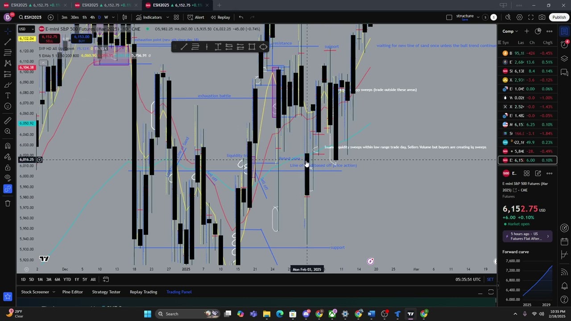Select the 1h timeframe
Screen dimensions: 571x321
(84, 17)
